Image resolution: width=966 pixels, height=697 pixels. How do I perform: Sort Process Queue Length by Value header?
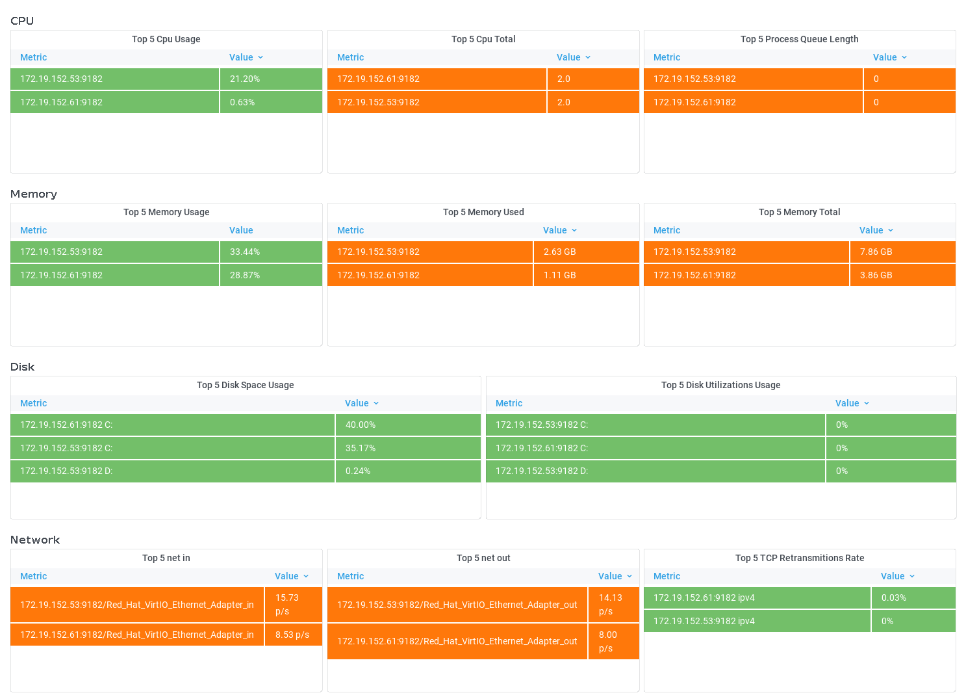pos(890,57)
